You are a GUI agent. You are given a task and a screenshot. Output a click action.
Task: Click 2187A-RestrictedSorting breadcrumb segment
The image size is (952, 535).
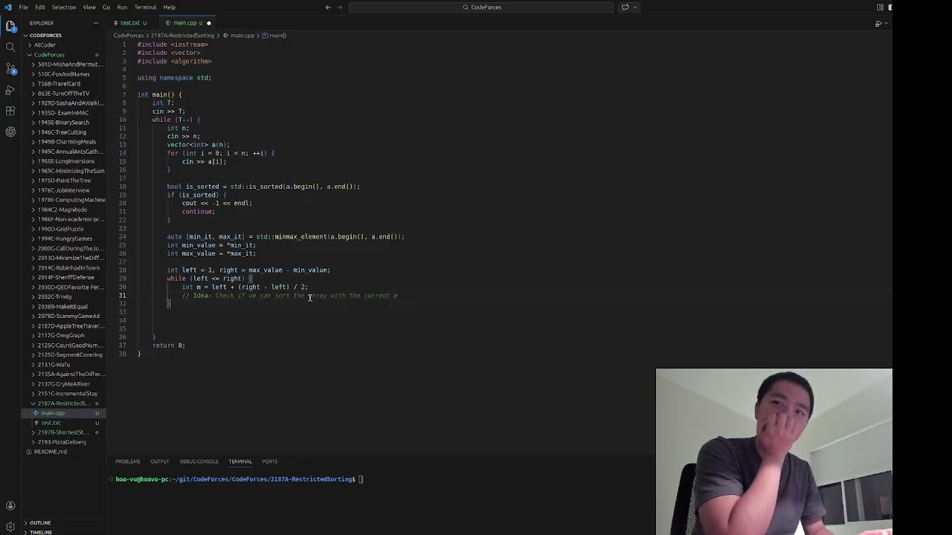coord(182,36)
